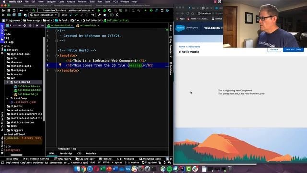
Task: Click the double green arrow deploy icon
Action: pyautogui.click(x=151, y=10)
